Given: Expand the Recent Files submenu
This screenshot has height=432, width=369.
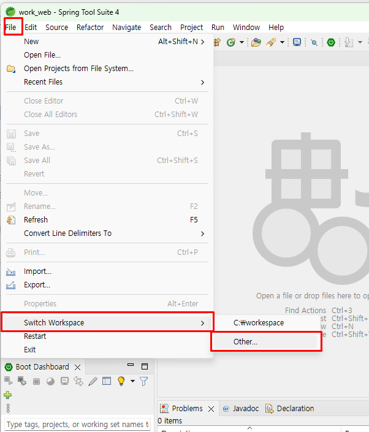Looking at the screenshot, I should [107, 82].
